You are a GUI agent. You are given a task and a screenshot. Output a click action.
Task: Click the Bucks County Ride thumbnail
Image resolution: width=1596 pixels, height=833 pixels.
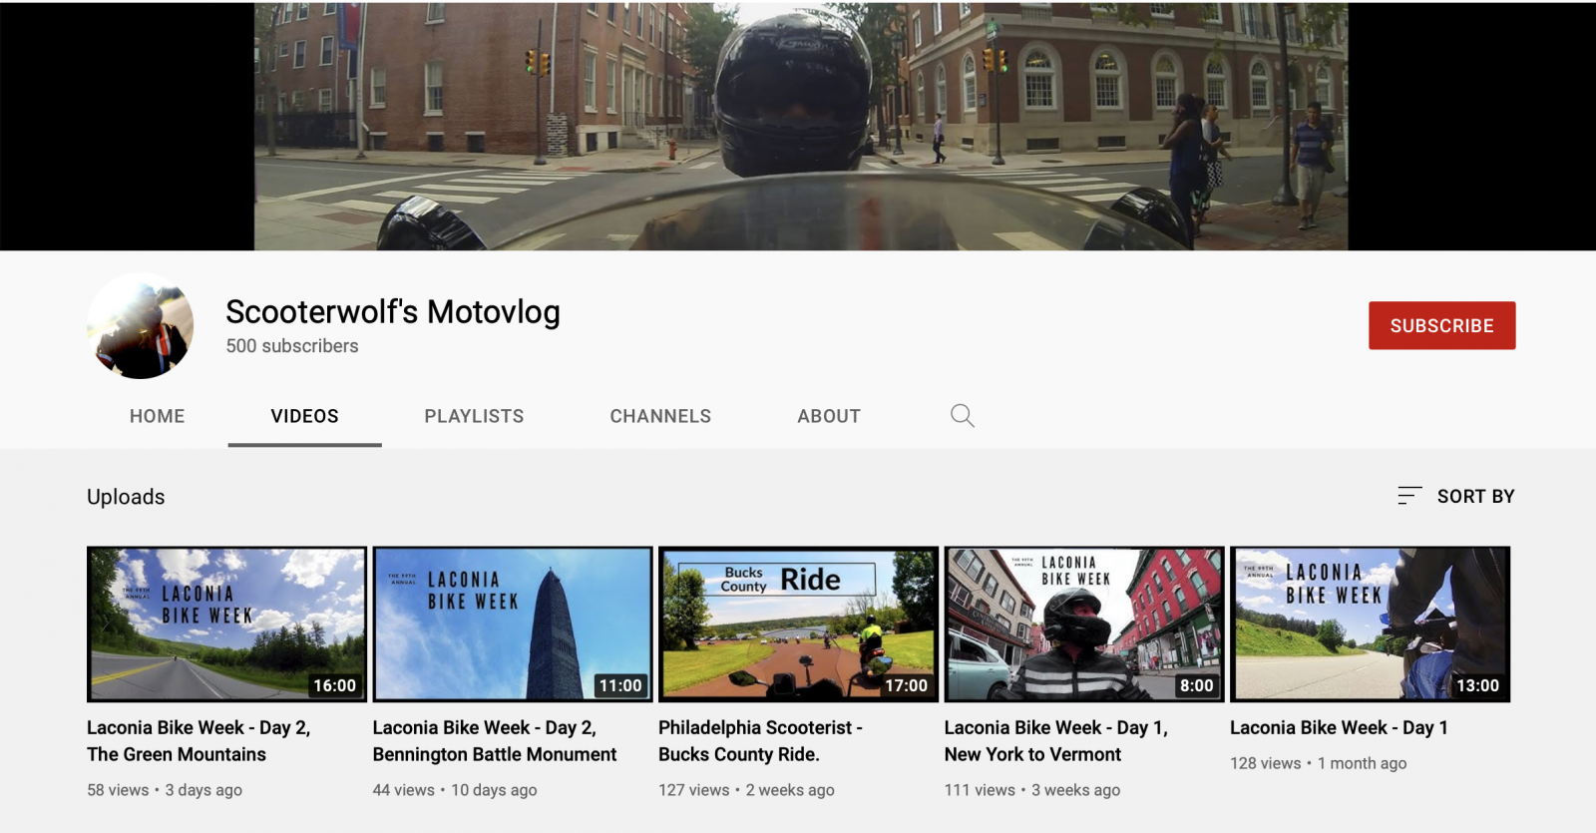[798, 624]
